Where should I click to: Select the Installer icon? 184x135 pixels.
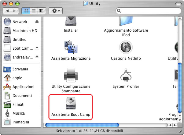71,21
